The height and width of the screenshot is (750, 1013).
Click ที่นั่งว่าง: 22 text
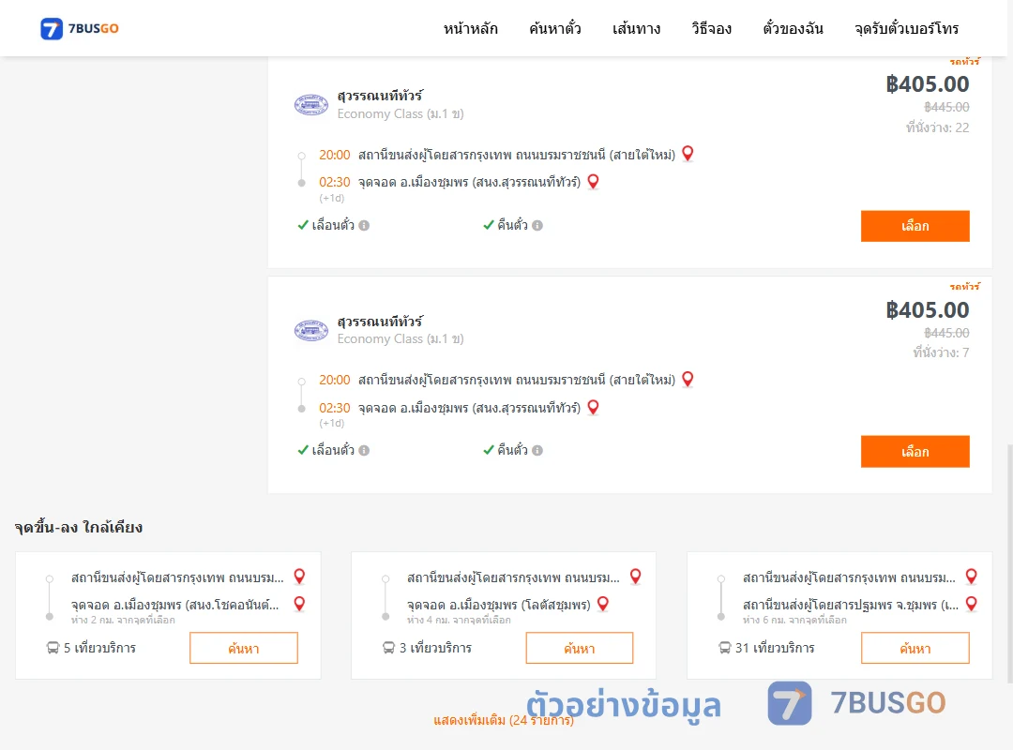click(937, 127)
